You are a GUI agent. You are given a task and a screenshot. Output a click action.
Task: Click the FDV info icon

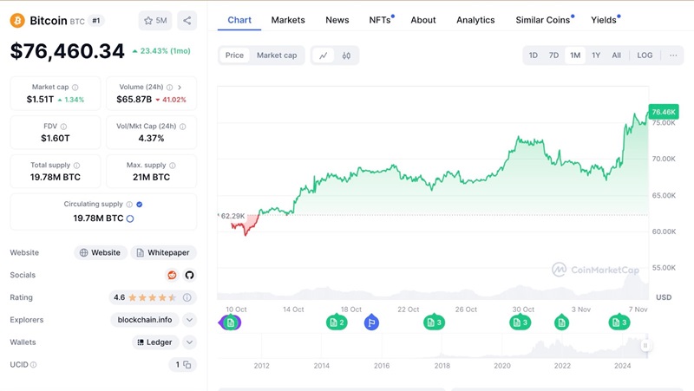coord(63,126)
